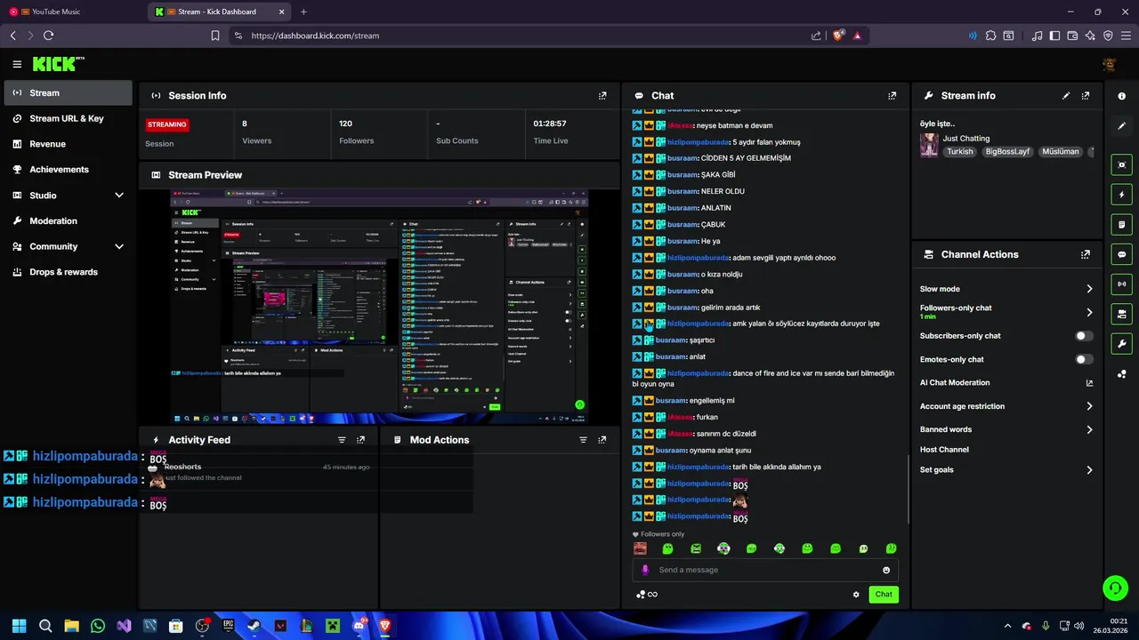Enable Subscribers-only chat toggle
The width and height of the screenshot is (1139, 640).
(1084, 336)
